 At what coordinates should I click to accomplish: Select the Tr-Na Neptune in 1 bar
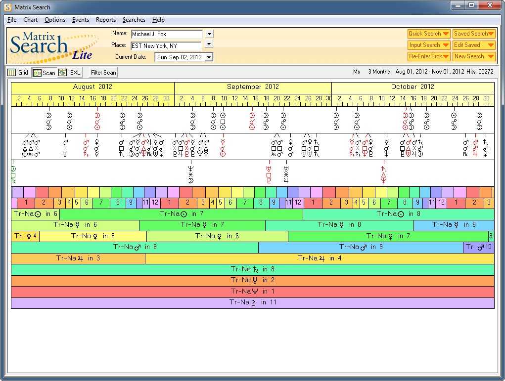coord(253,292)
